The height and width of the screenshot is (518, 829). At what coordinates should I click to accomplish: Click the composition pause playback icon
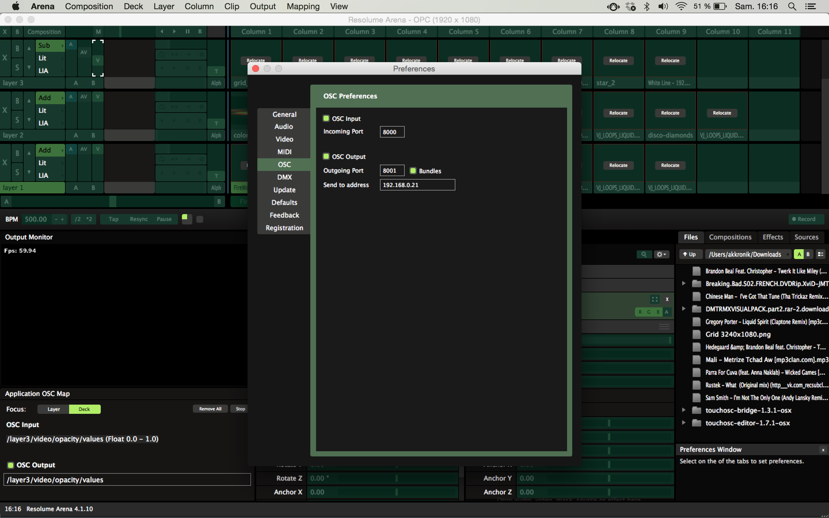click(187, 32)
